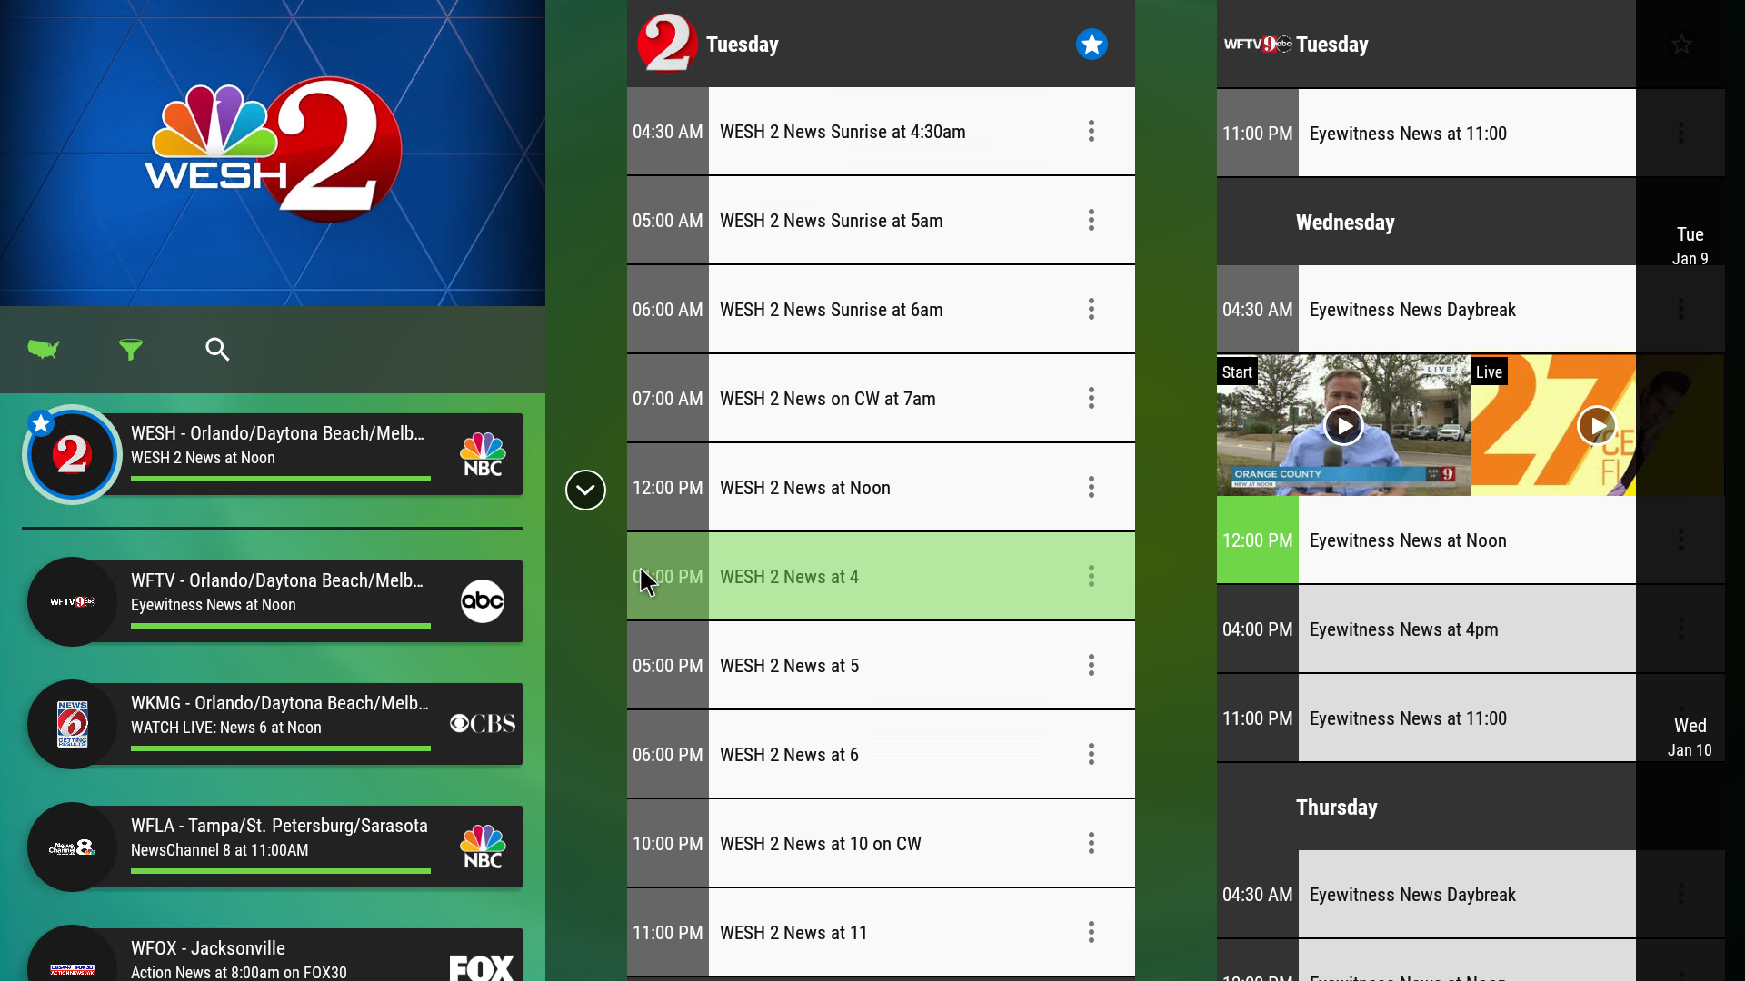Select the WESH 2 News at 4 program
This screenshot has height=981, width=1745.
pyautogui.click(x=881, y=576)
